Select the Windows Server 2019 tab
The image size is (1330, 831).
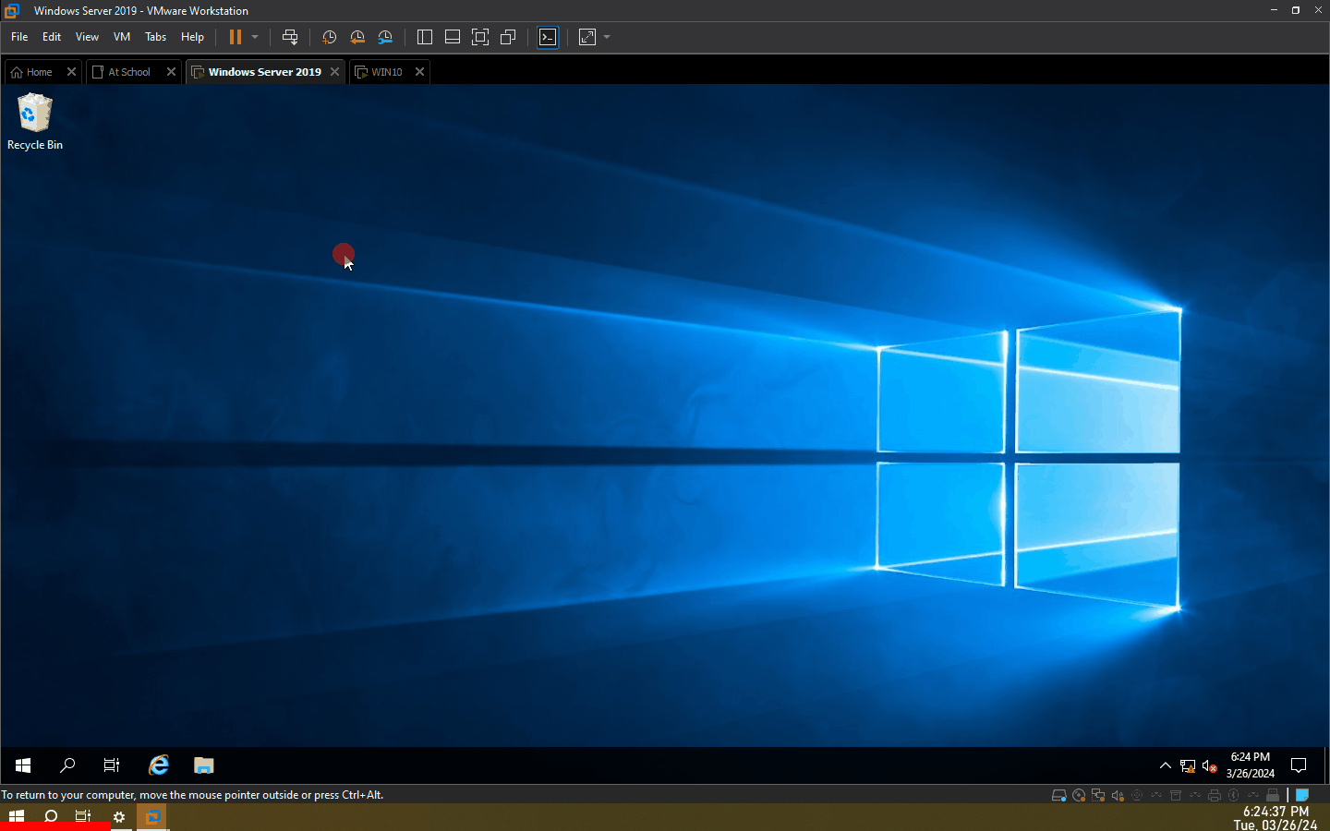265,72
